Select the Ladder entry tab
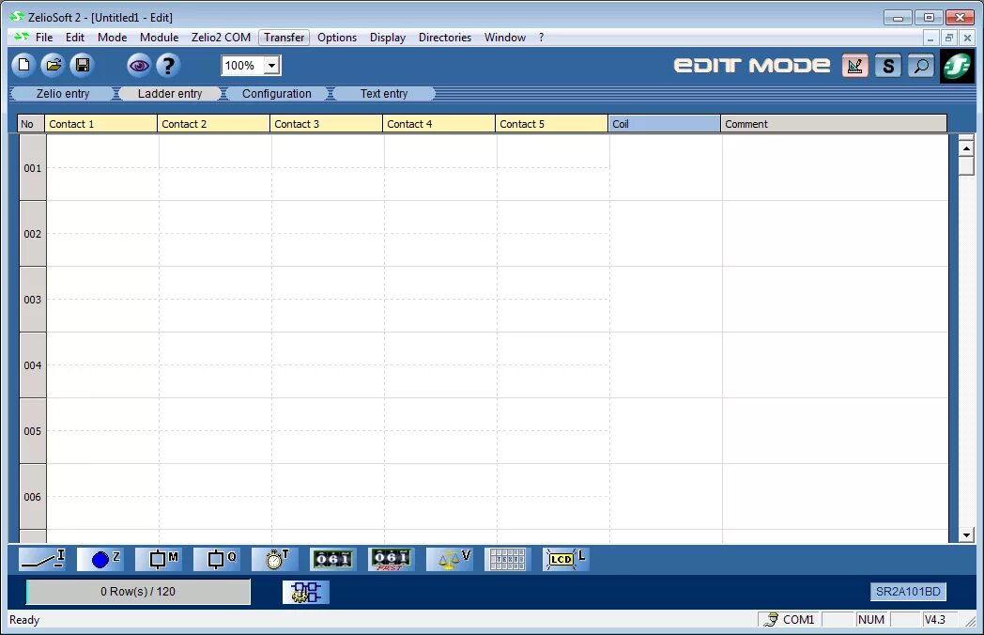The height and width of the screenshot is (635, 984). (170, 94)
